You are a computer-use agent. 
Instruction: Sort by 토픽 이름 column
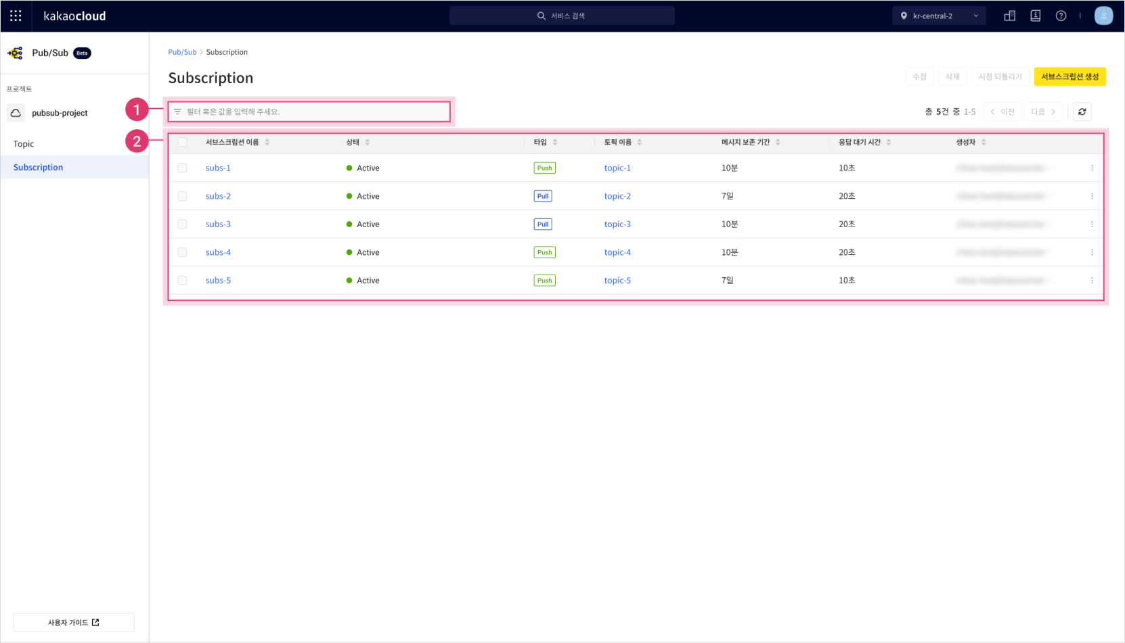coord(640,142)
